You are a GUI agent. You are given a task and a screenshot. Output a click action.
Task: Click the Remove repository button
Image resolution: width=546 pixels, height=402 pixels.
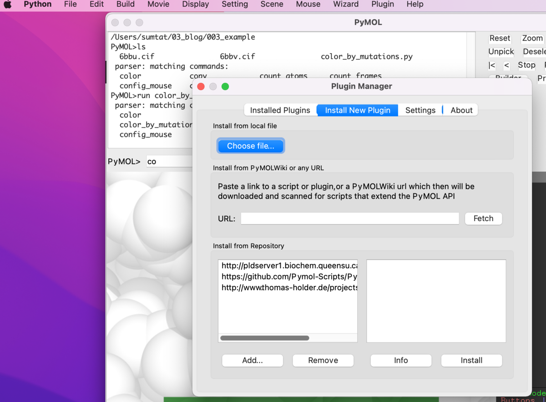323,360
